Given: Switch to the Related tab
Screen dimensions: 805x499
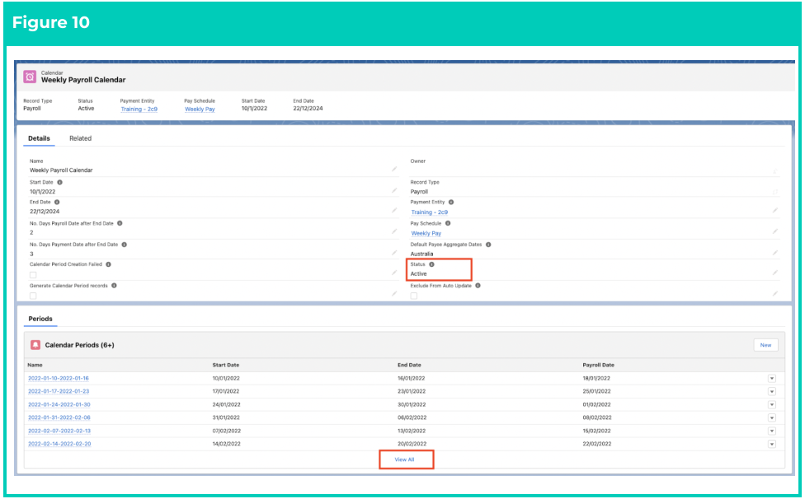Looking at the screenshot, I should pos(81,138).
